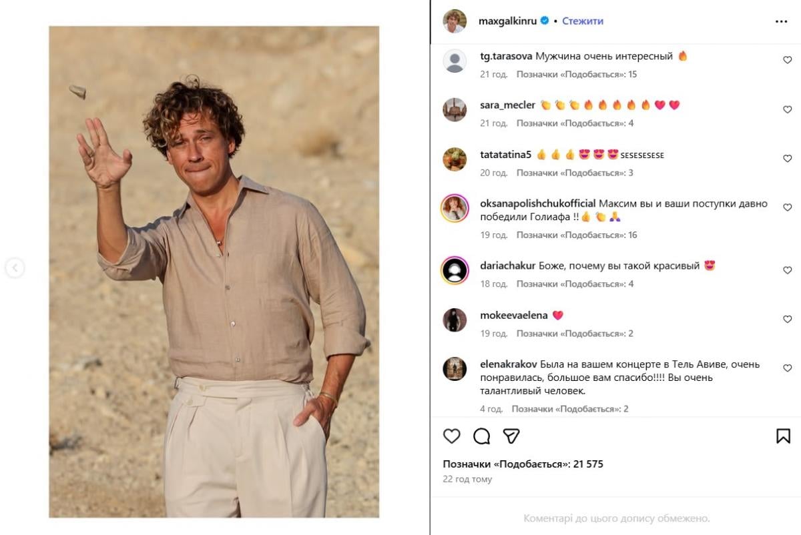Like the comment by tatatatina5
The height and width of the screenshot is (535, 801).
[787, 159]
